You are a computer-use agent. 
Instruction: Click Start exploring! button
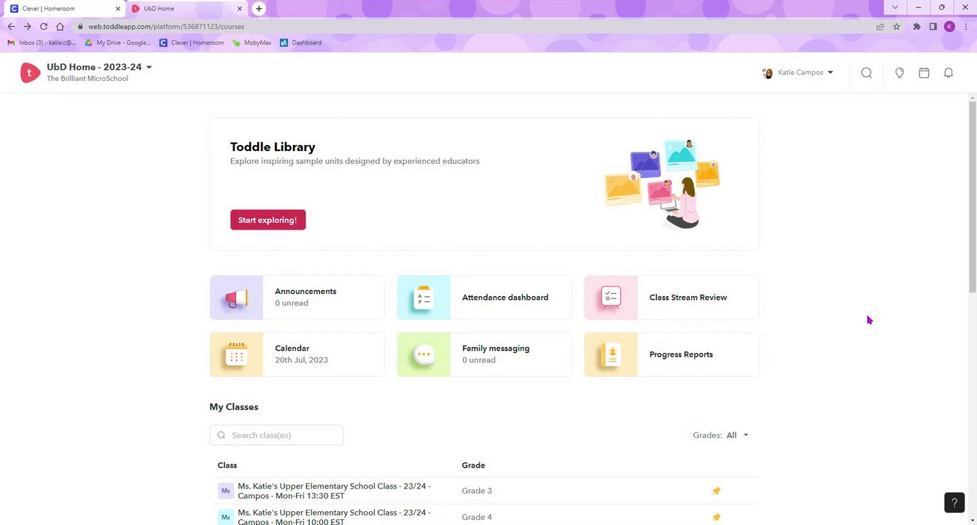[x=268, y=220]
